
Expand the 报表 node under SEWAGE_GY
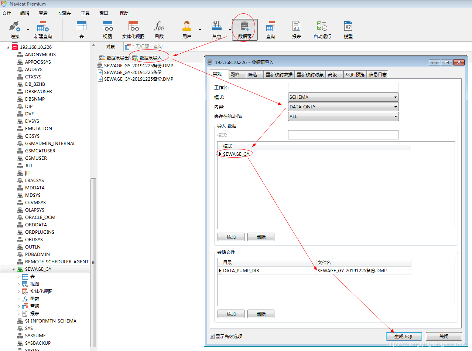pyautogui.click(x=19, y=314)
